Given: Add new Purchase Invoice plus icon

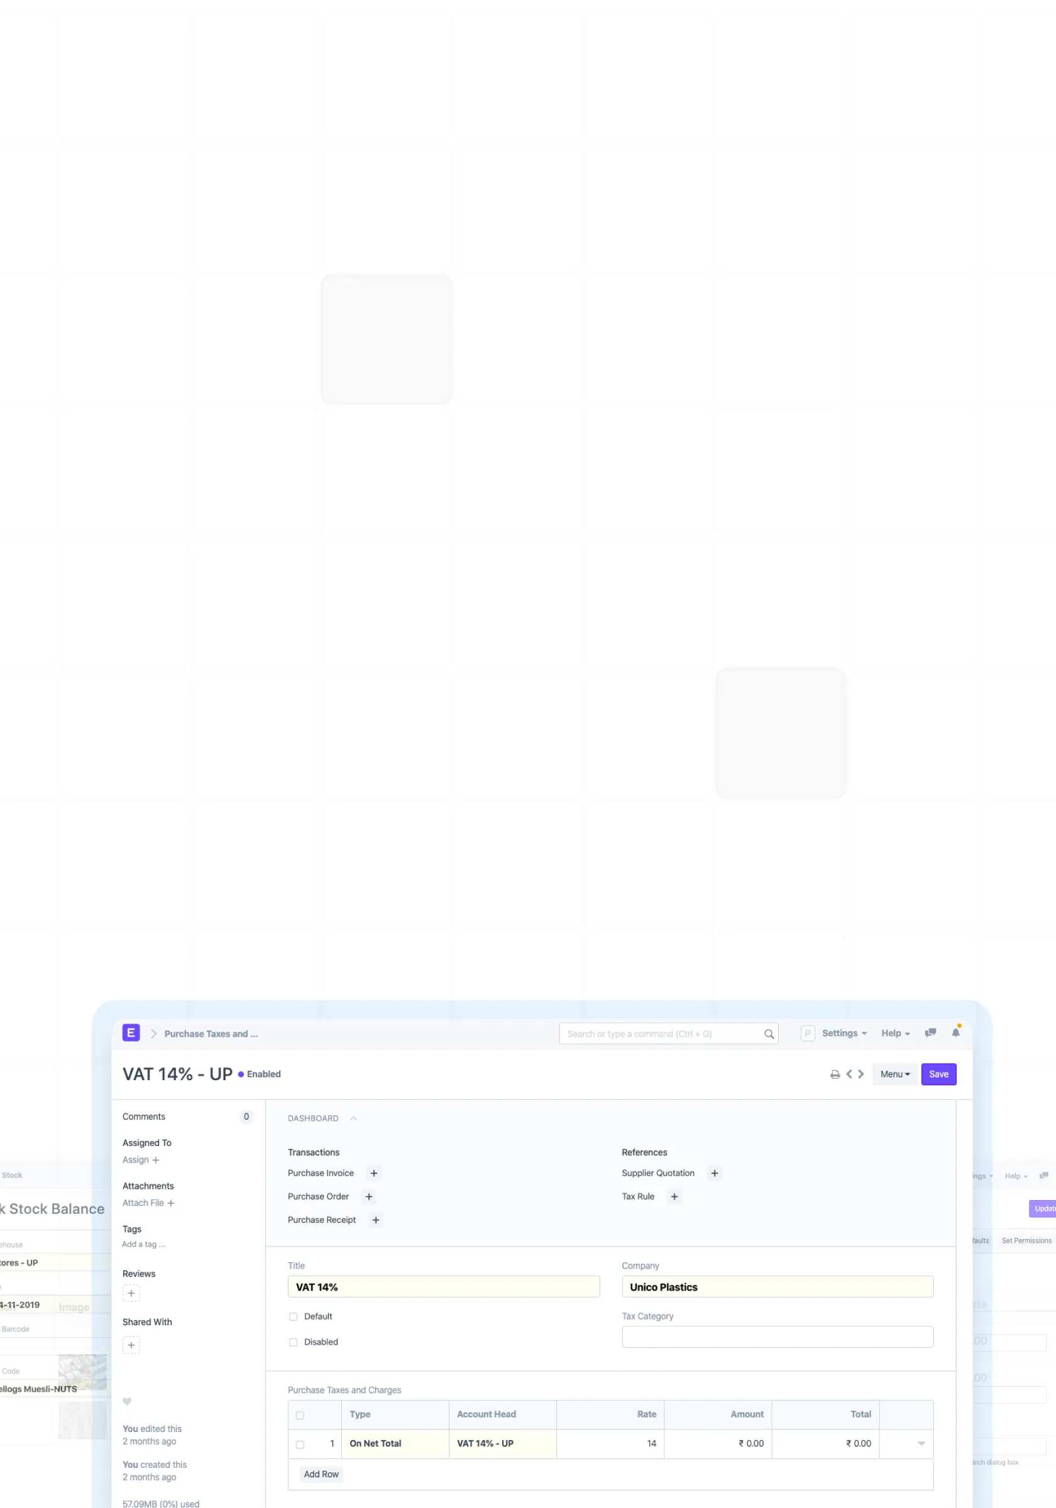Looking at the screenshot, I should point(374,1173).
